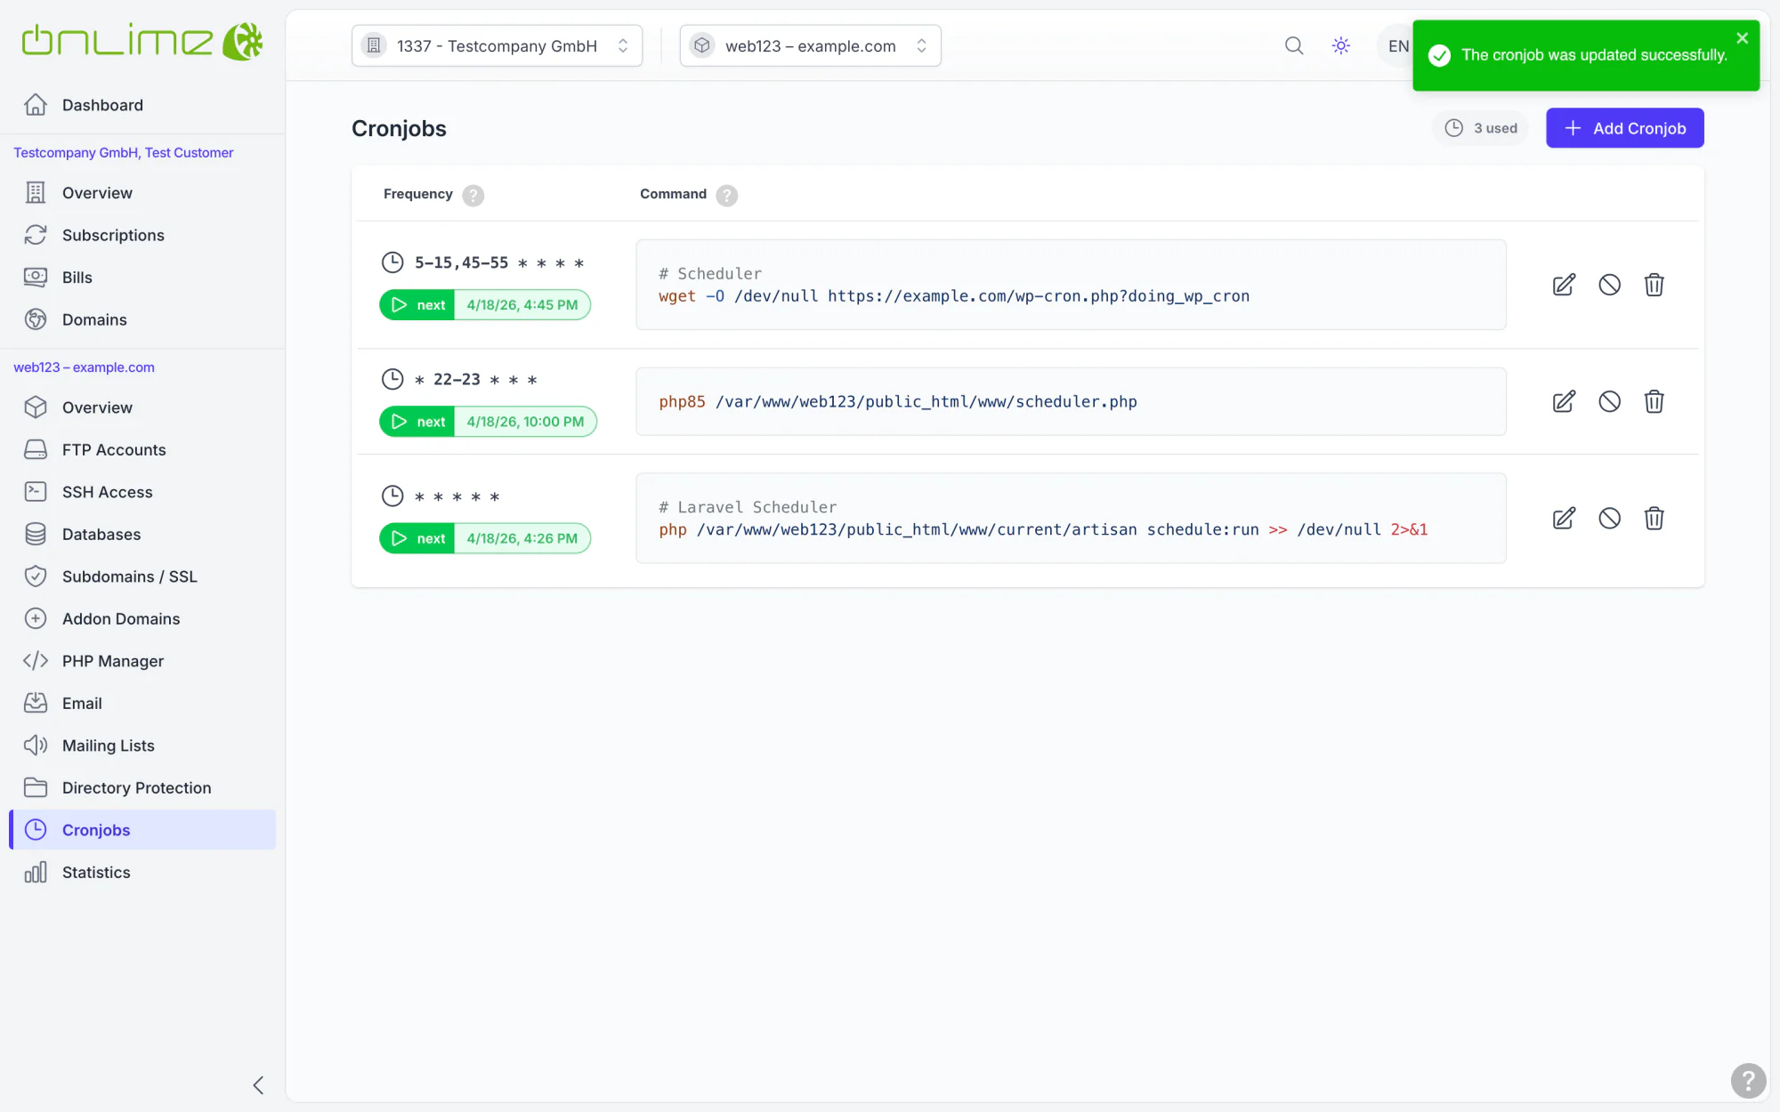Edit the wget wp-cron cronjob
Screen dimensions: 1780x1112
pos(1564,285)
